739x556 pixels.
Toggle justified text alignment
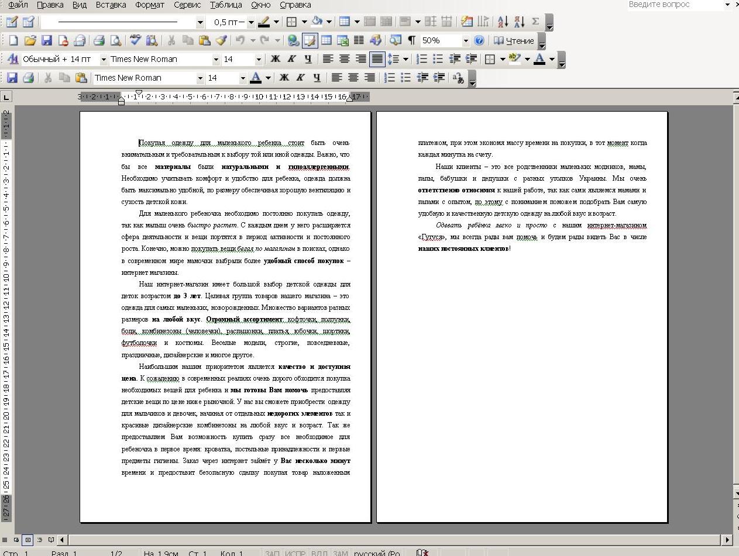pyautogui.click(x=377, y=59)
